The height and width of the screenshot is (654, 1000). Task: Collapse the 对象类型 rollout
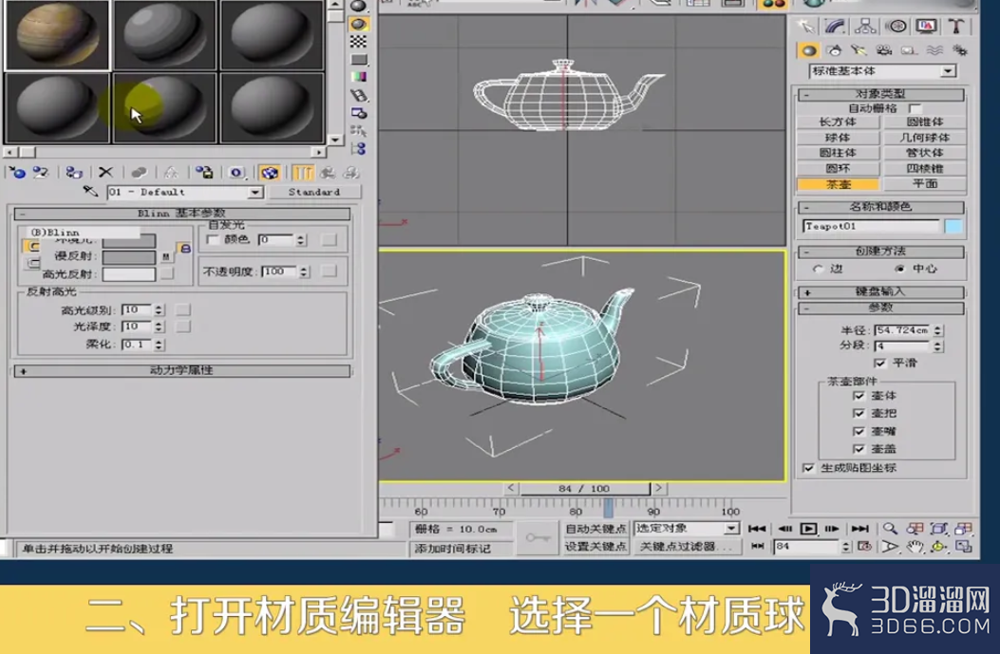click(880, 94)
